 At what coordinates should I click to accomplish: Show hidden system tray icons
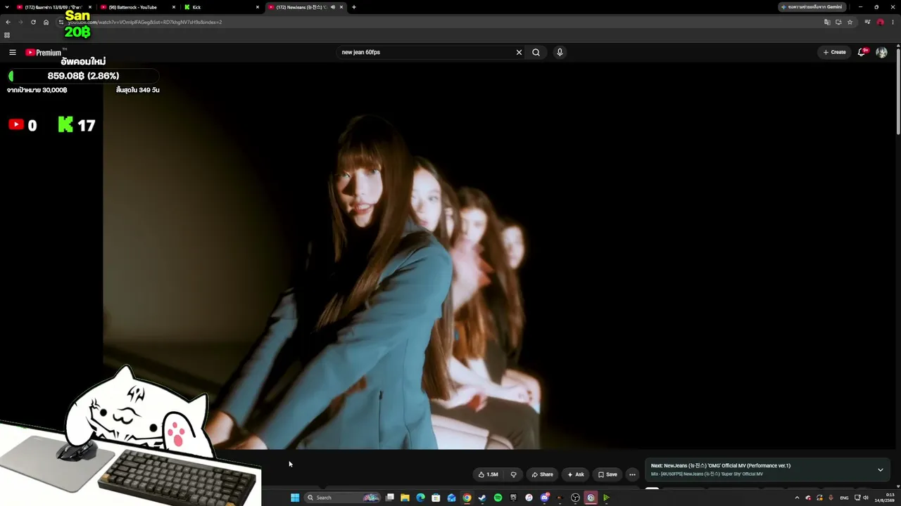[x=797, y=498]
